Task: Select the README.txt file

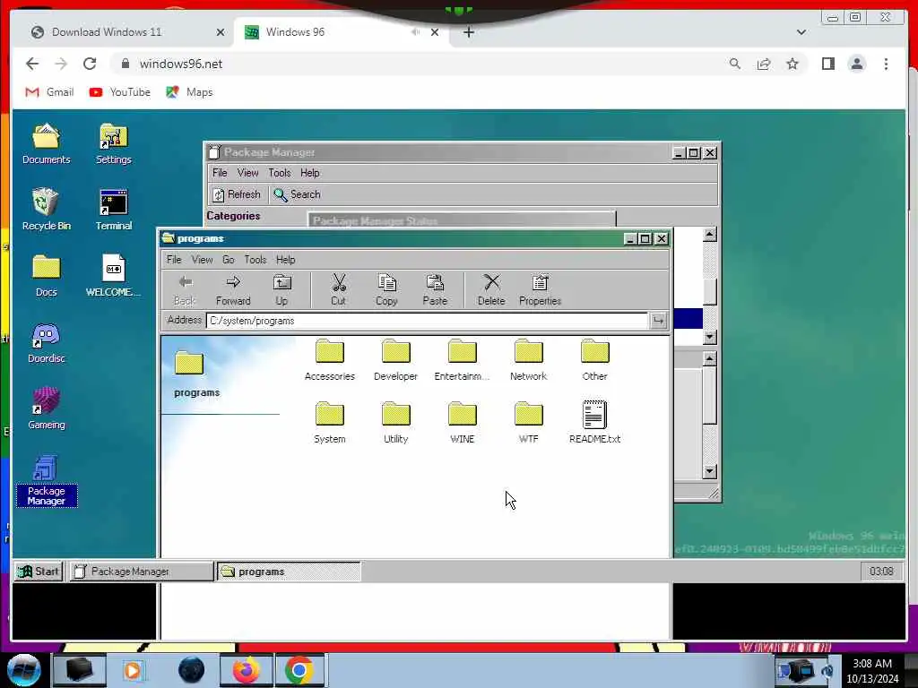Action: pos(595,423)
